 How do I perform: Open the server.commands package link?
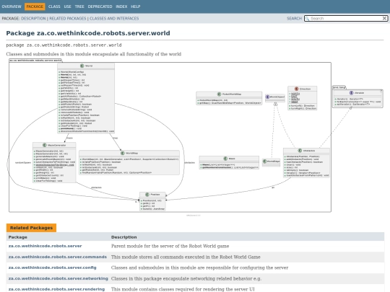coord(58,257)
